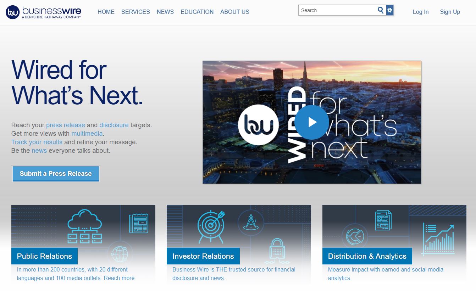476x291 pixels.
Task: Click Measure impact with earned media text
Action: point(386,274)
